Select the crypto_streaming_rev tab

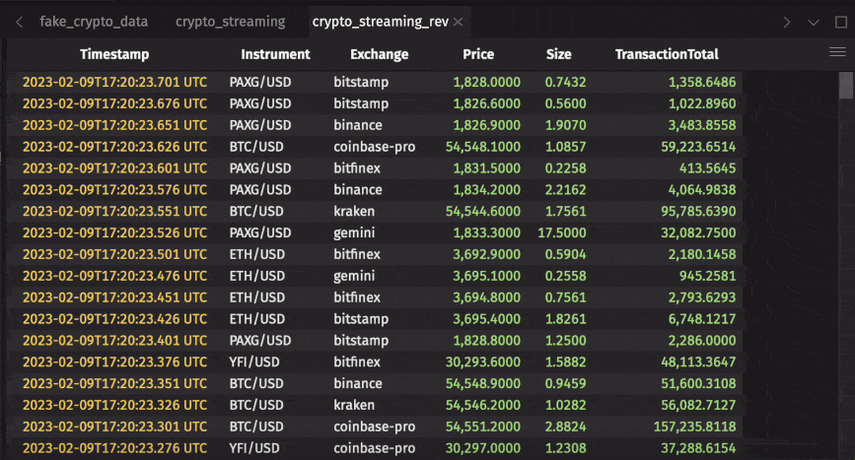click(380, 21)
